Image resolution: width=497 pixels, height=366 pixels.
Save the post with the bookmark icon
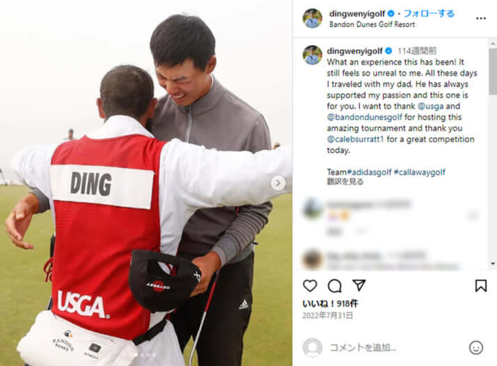(481, 285)
